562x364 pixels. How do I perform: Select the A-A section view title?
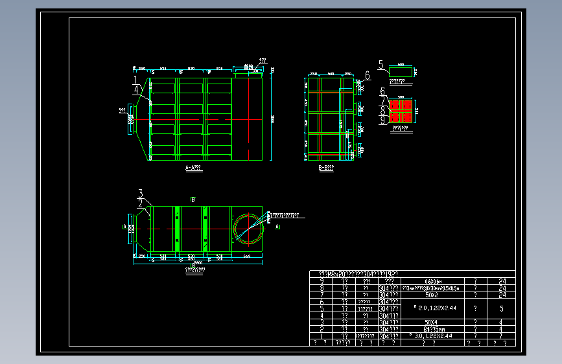(x=193, y=167)
